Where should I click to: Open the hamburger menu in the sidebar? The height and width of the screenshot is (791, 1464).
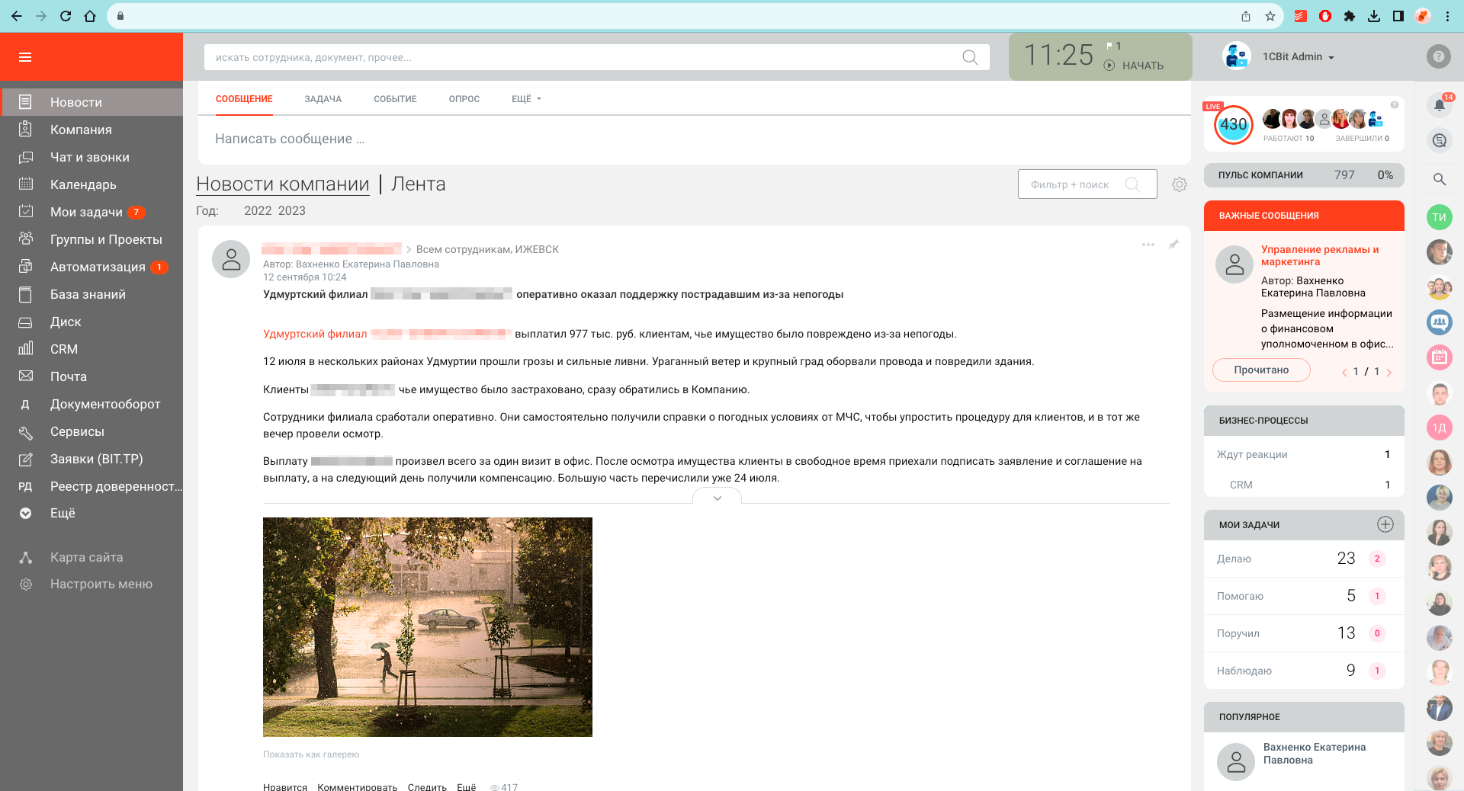25,57
